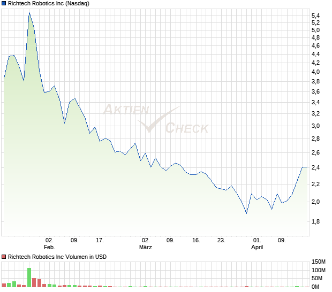Click the blue legend square for Richtech Robotics

pyautogui.click(x=4, y=3)
